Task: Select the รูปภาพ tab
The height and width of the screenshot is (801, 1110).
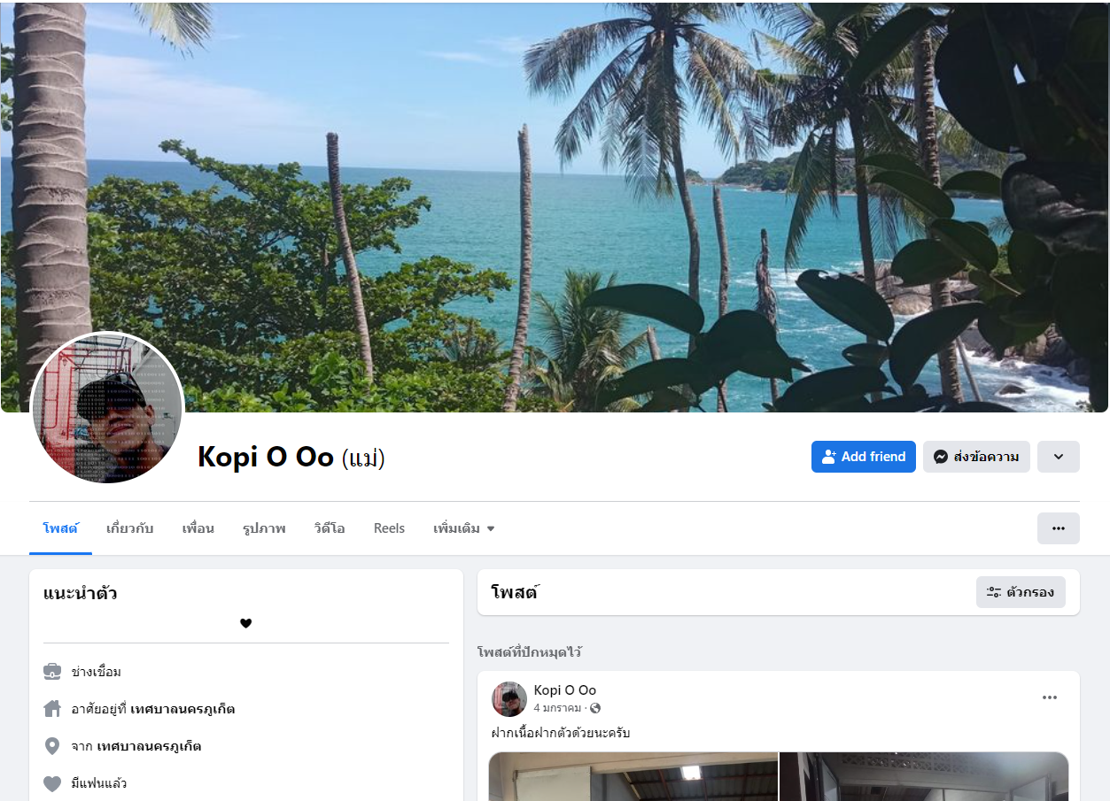Action: point(264,528)
